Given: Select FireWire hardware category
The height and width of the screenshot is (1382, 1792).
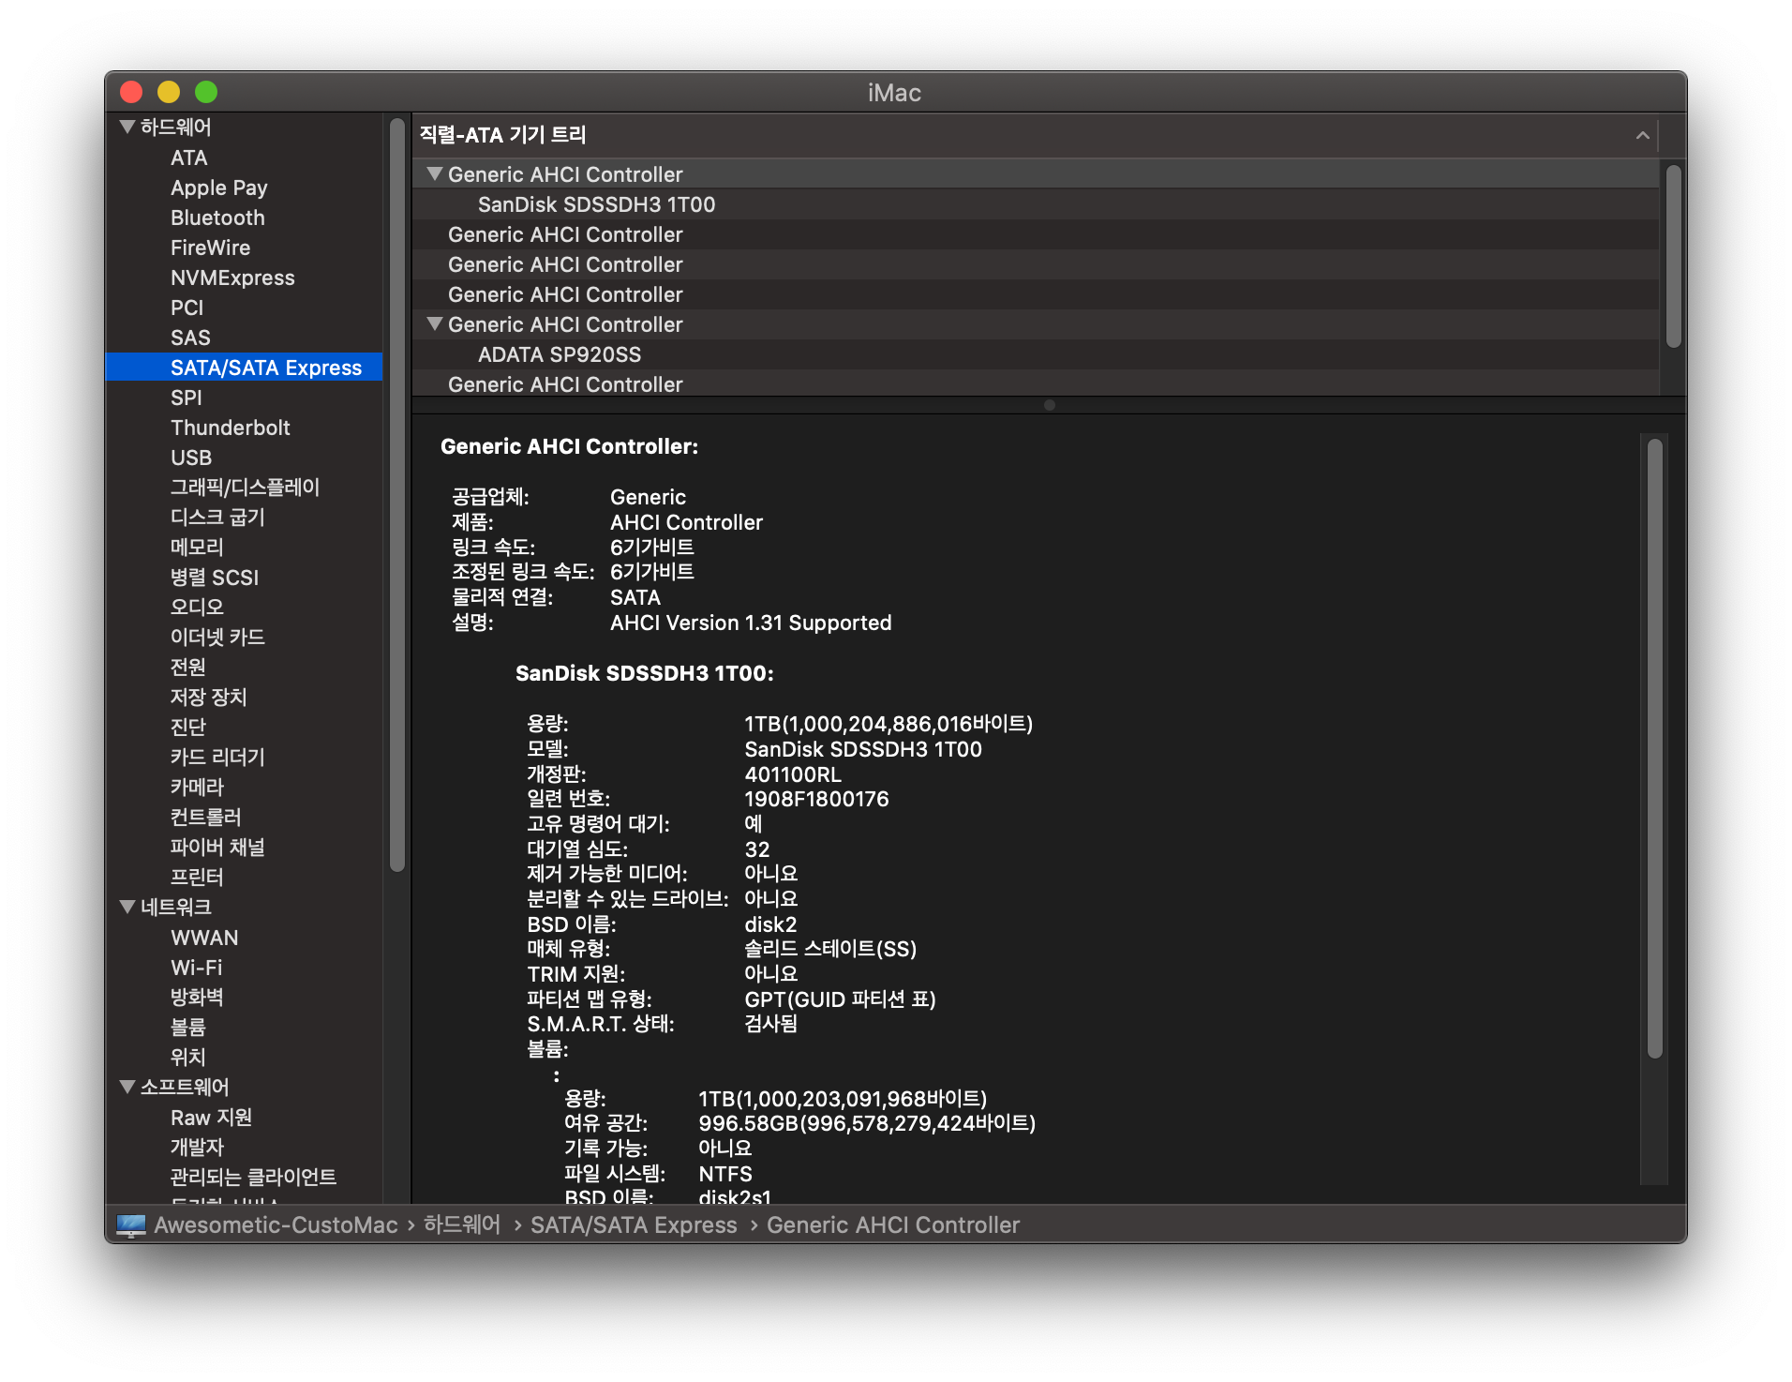Looking at the screenshot, I should (210, 248).
